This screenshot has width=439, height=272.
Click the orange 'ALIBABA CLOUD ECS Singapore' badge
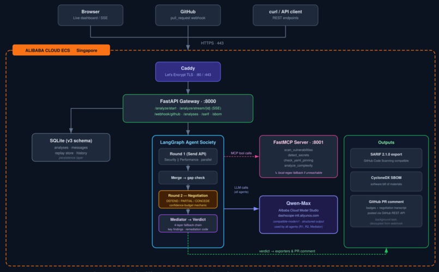tap(61, 50)
